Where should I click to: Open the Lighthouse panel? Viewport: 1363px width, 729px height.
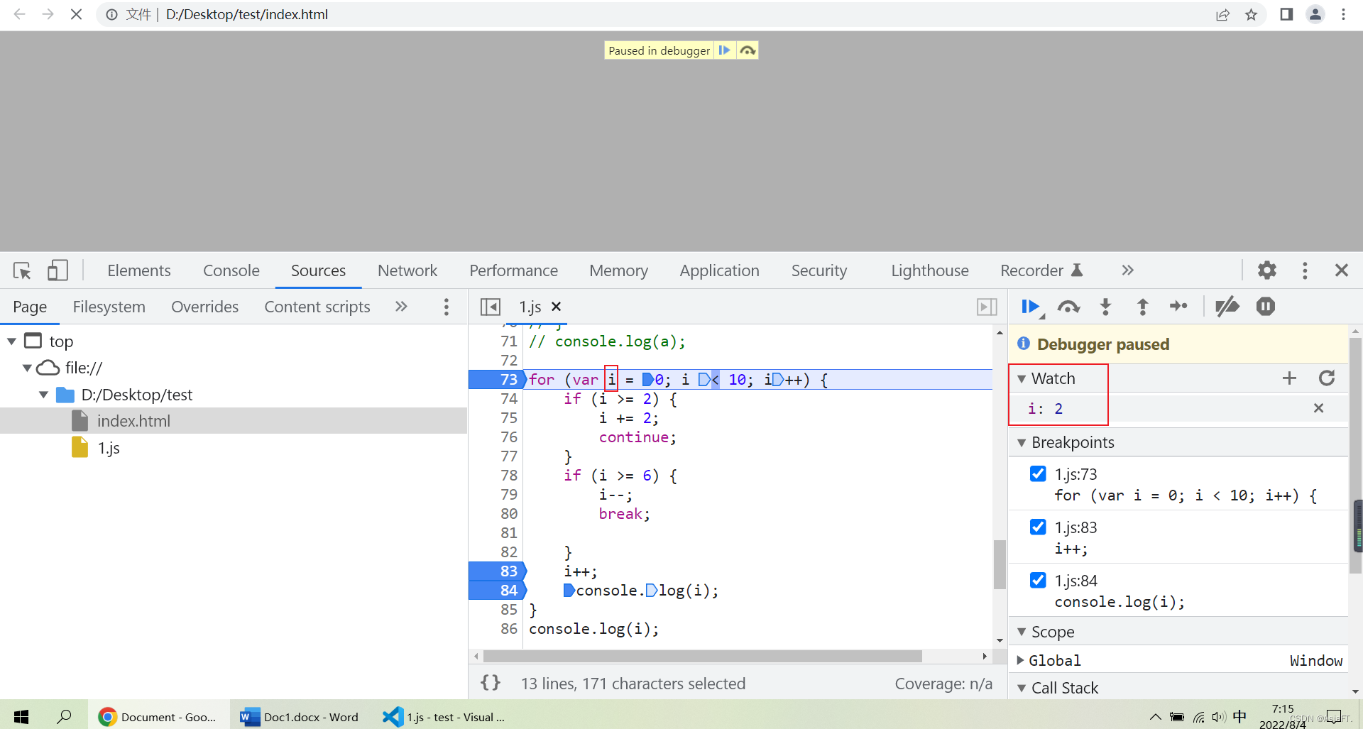pyautogui.click(x=930, y=270)
